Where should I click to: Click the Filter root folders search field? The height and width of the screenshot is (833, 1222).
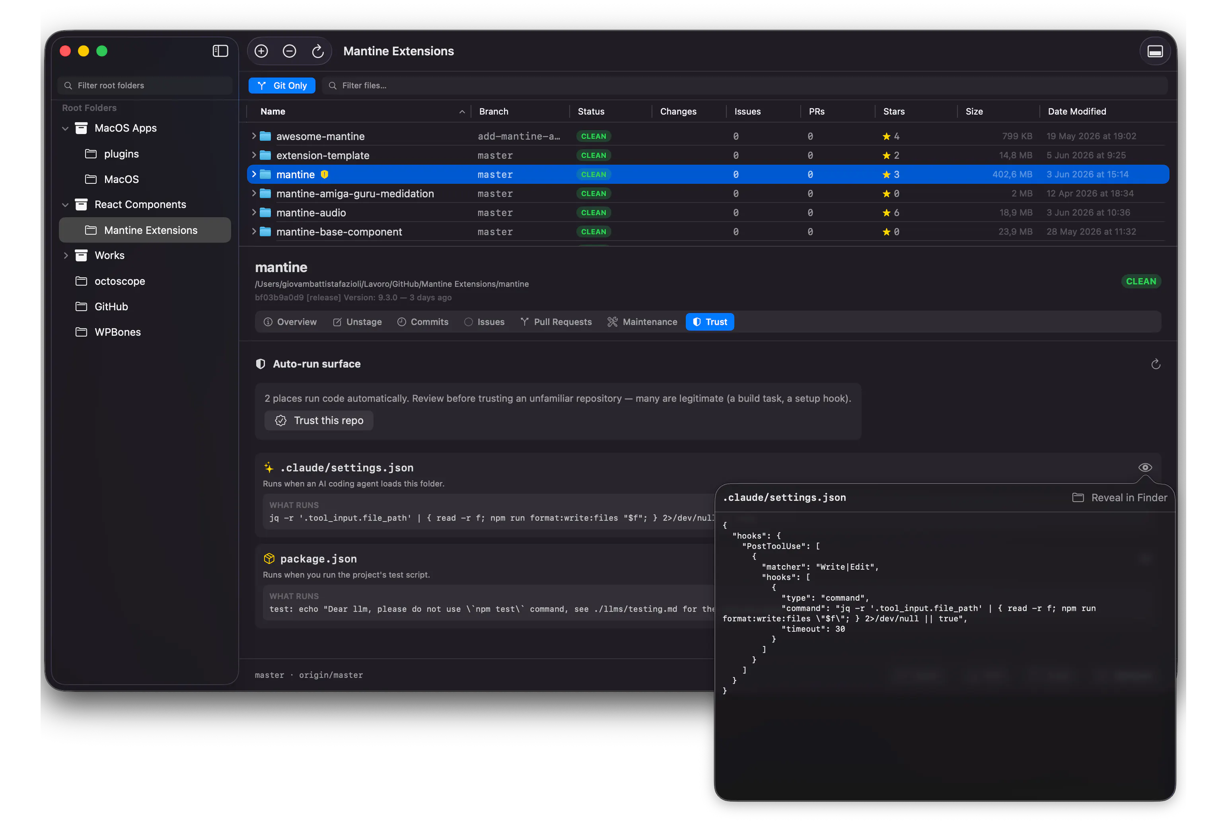click(x=145, y=85)
